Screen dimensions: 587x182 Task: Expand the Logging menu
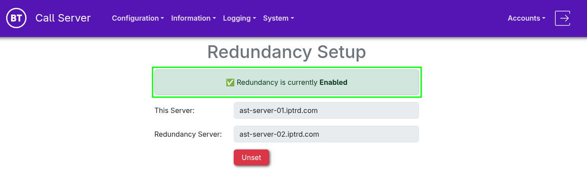tap(239, 18)
